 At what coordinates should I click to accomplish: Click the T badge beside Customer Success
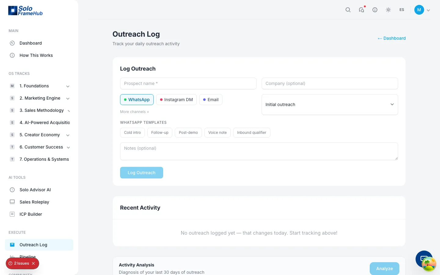tap(12, 147)
